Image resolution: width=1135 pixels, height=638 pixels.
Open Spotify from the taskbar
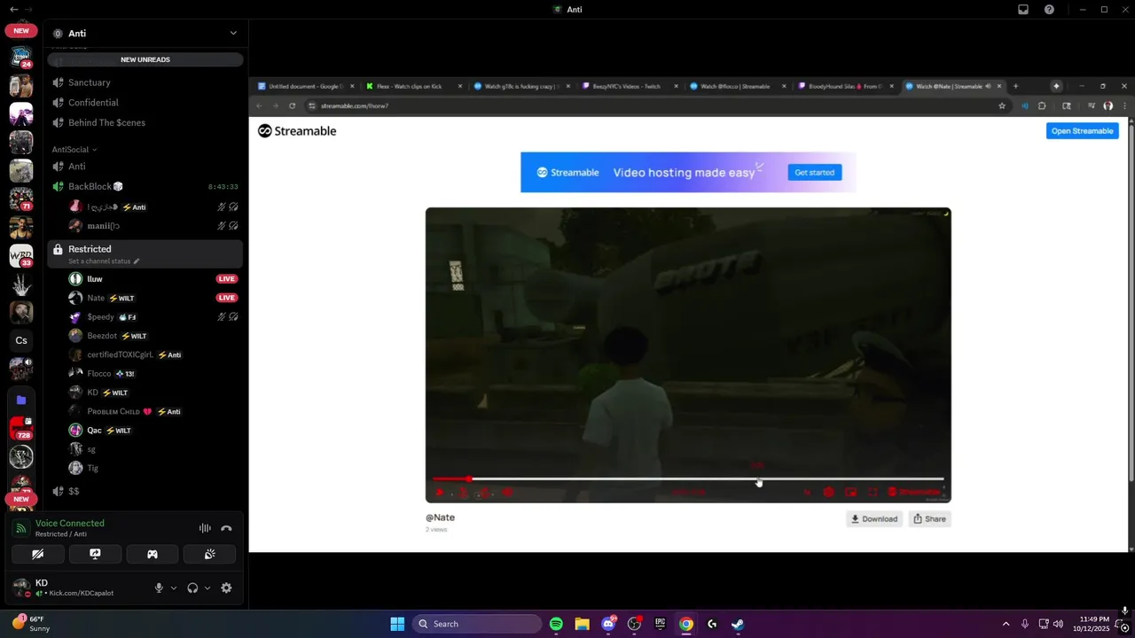pos(556,624)
